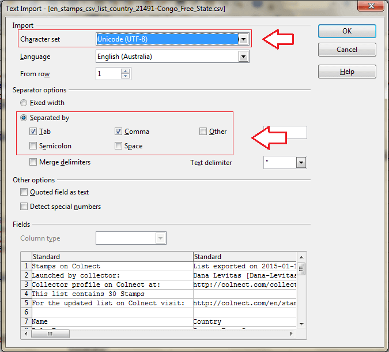This screenshot has width=389, height=352.
Task: Open the Language dropdown list
Action: click(243, 57)
